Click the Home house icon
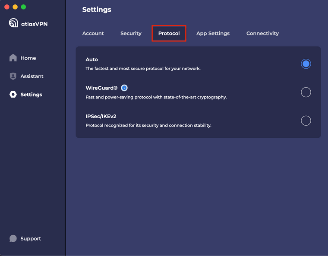This screenshot has height=256, width=328. pos(13,58)
